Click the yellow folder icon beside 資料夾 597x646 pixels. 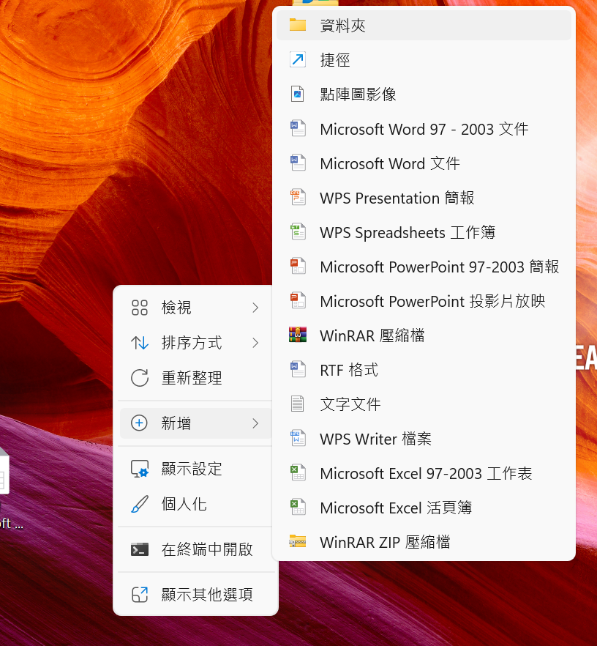pyautogui.click(x=298, y=25)
